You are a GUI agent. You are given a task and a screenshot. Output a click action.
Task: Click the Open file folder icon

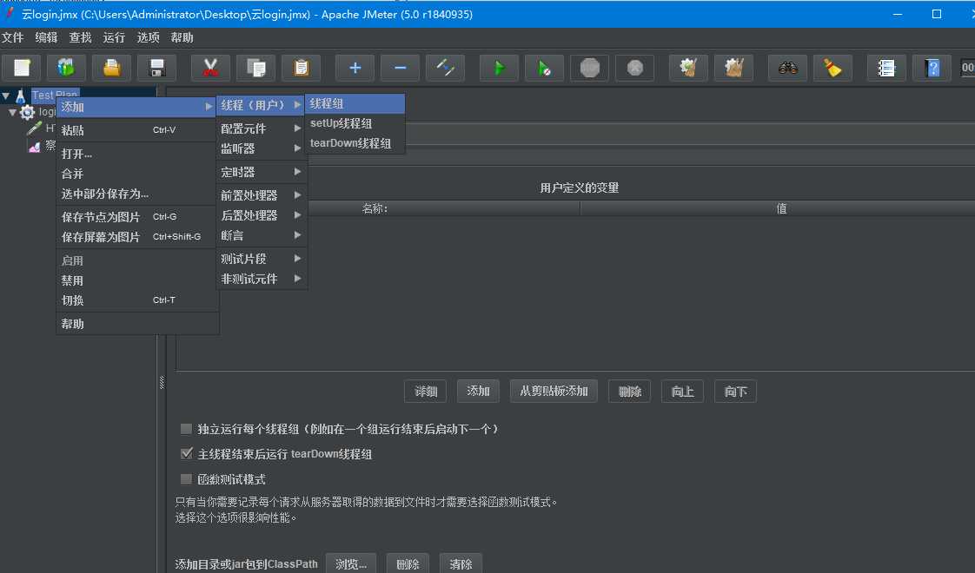pyautogui.click(x=112, y=67)
